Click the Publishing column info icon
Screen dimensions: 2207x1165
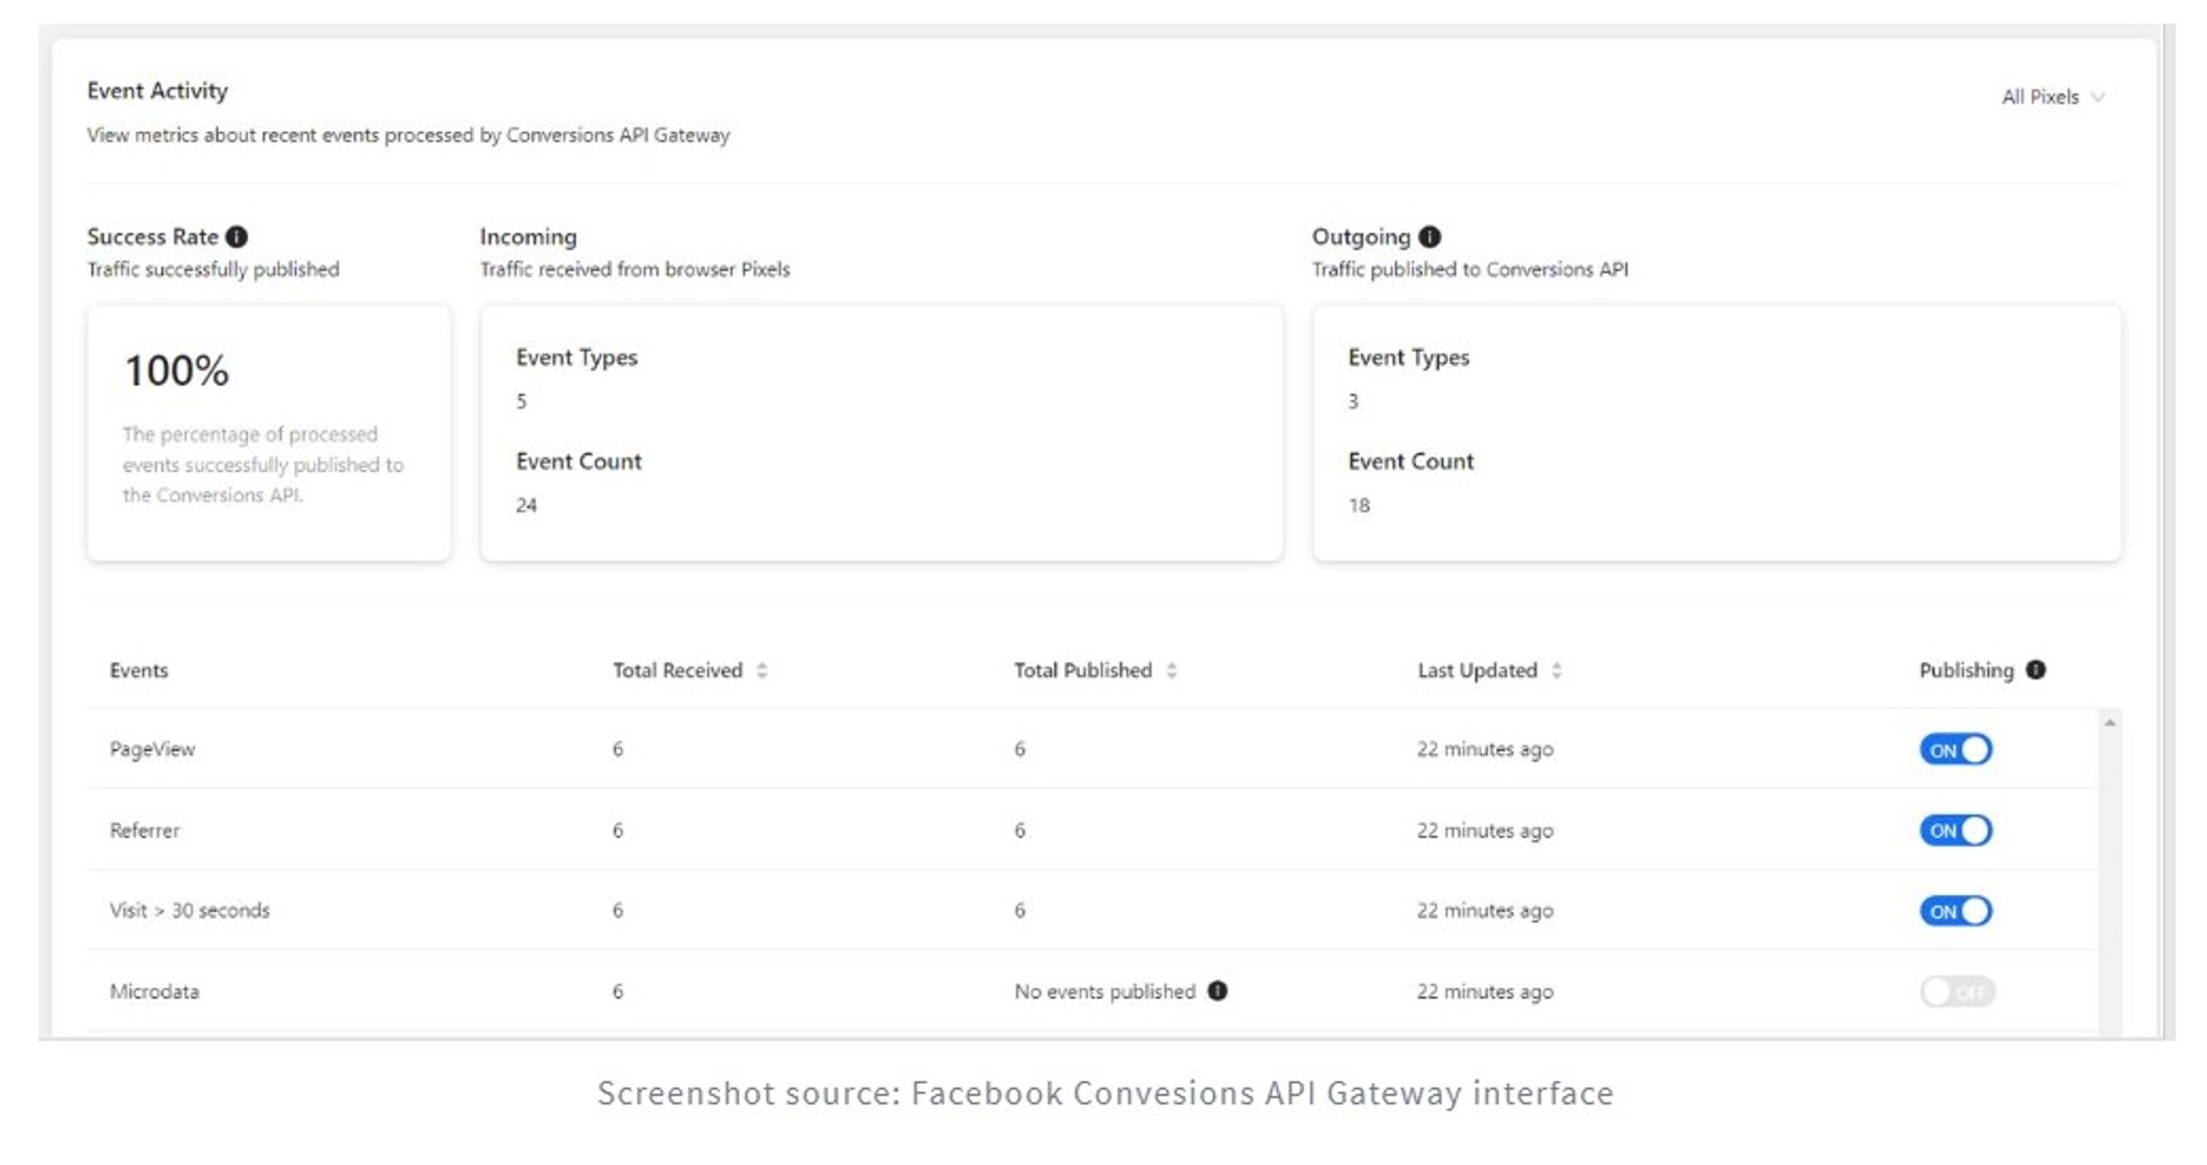[x=2035, y=670]
